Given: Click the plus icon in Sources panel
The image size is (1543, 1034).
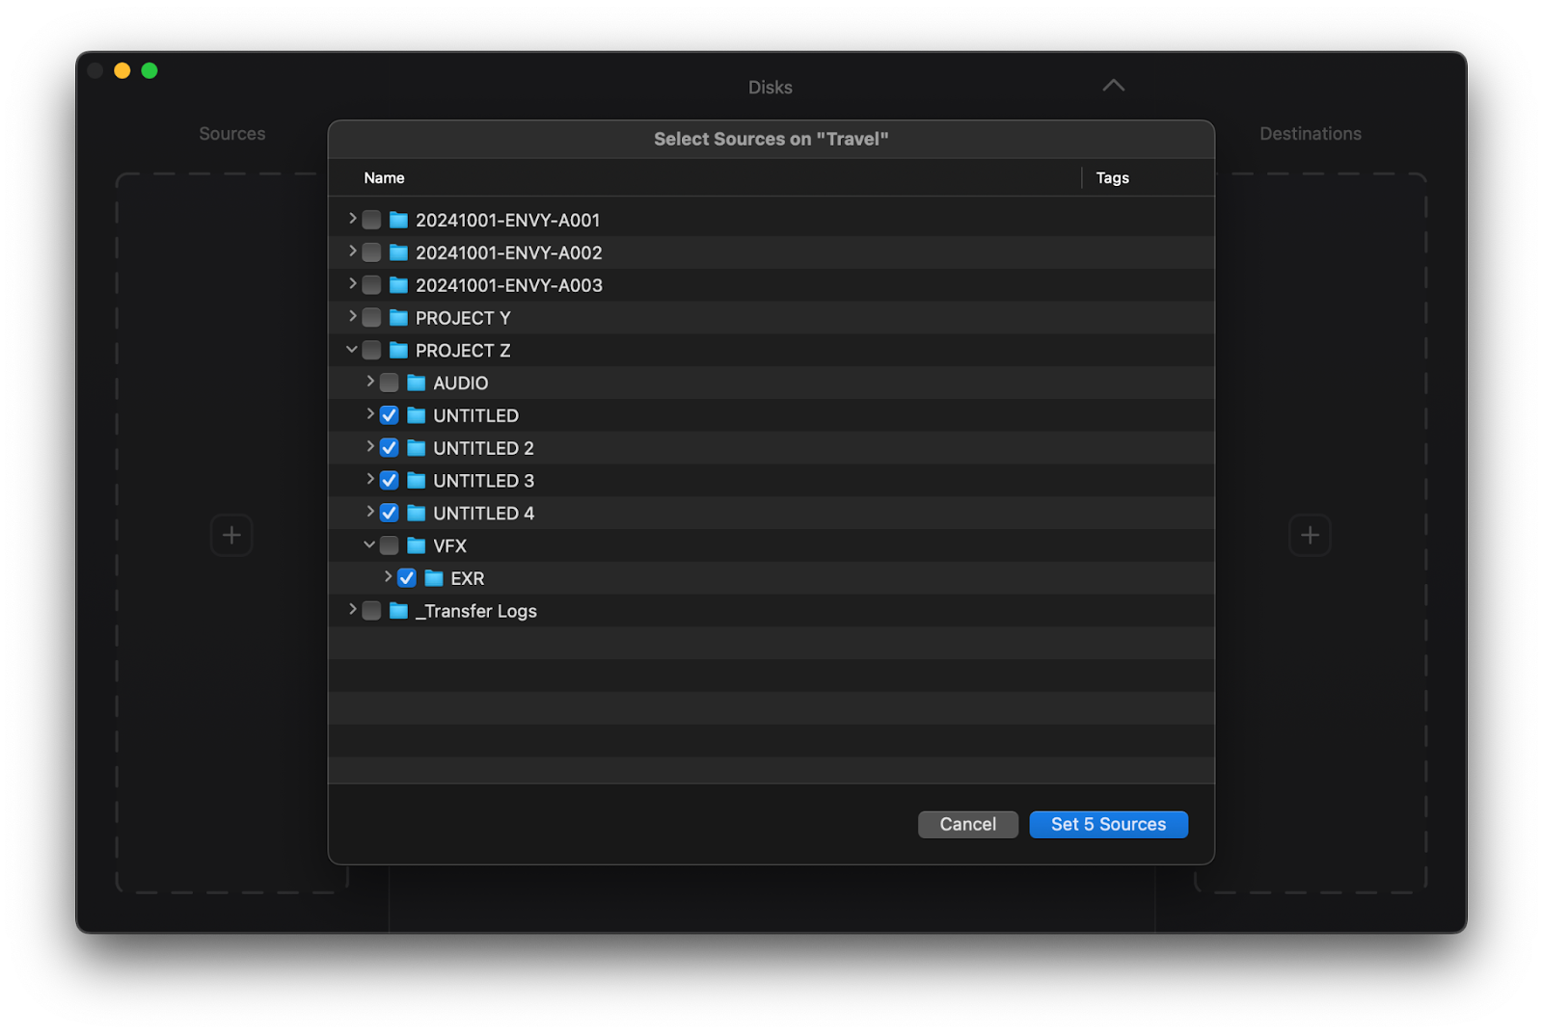Looking at the screenshot, I should 231,535.
